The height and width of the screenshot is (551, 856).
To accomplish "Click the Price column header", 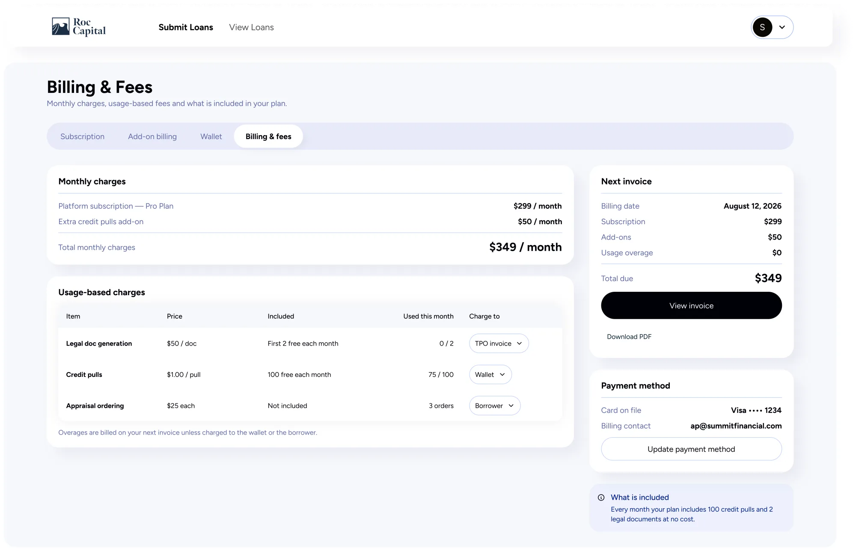I will [175, 317].
